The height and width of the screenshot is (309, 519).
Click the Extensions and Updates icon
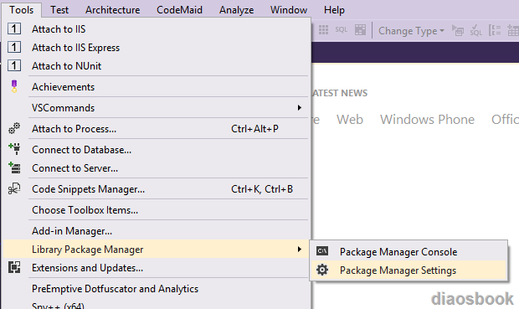tap(14, 267)
